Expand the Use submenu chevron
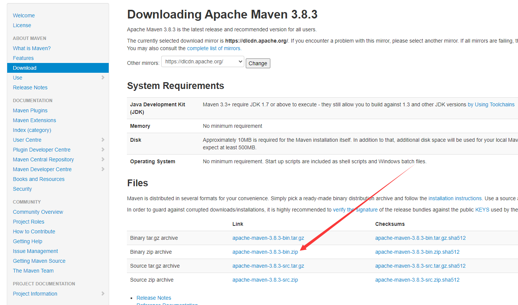Screen dimensions: 518x305 tap(103, 77)
